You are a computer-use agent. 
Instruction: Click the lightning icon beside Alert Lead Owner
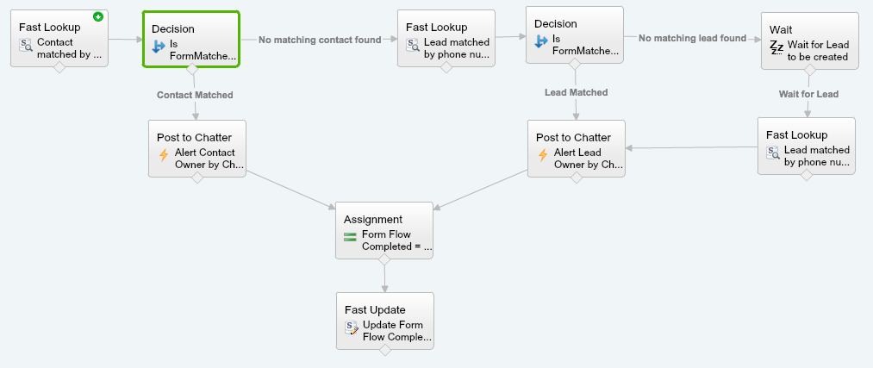(x=543, y=156)
